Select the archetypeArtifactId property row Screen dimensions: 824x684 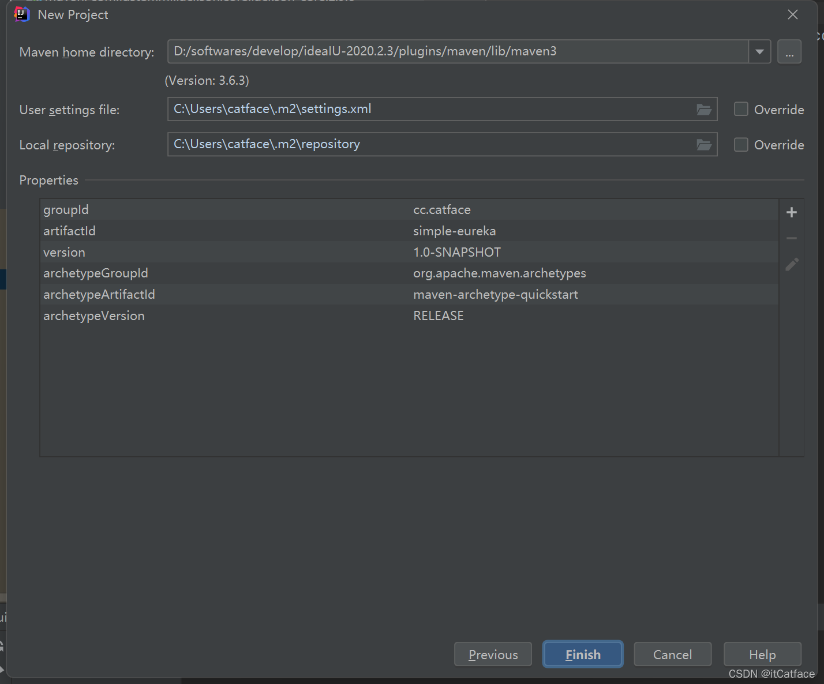[x=410, y=294]
